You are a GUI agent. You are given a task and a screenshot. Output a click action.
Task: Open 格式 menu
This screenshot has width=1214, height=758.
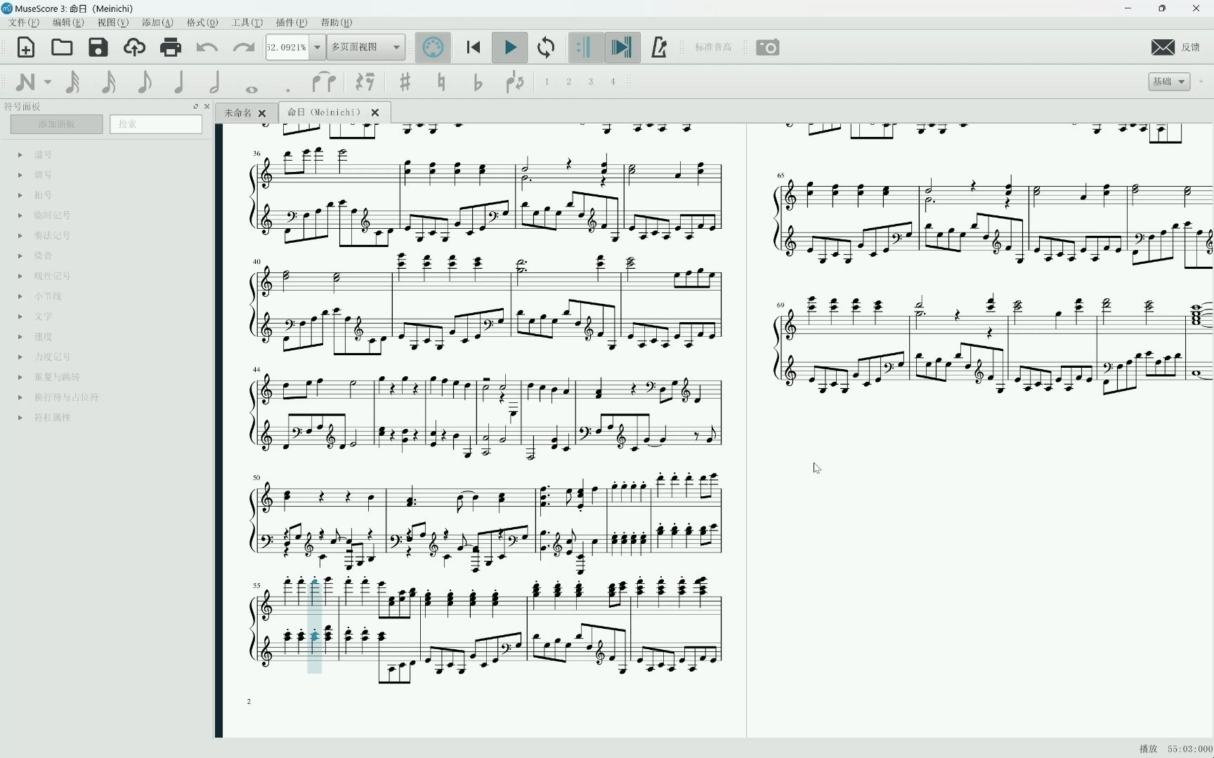(202, 22)
